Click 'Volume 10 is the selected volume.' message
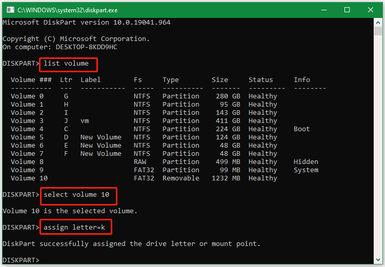Image resolution: width=385 pixels, height=267 pixels. tap(70, 211)
